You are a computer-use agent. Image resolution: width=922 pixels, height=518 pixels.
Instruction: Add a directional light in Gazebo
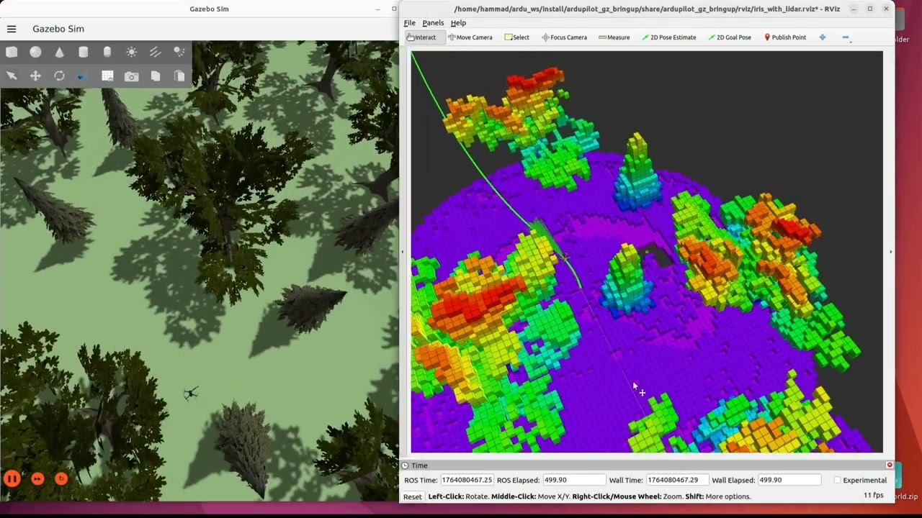(x=155, y=52)
